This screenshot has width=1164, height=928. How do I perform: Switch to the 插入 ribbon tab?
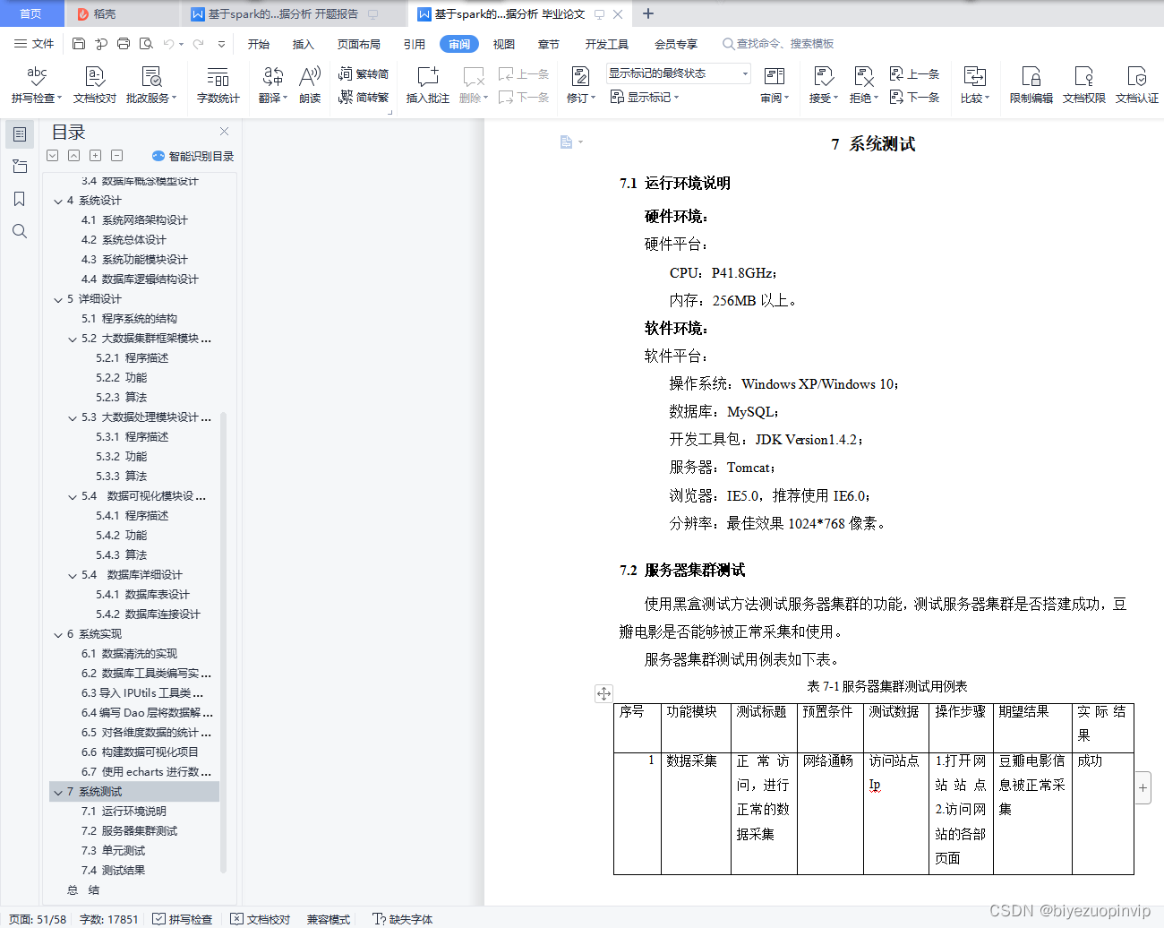point(304,44)
